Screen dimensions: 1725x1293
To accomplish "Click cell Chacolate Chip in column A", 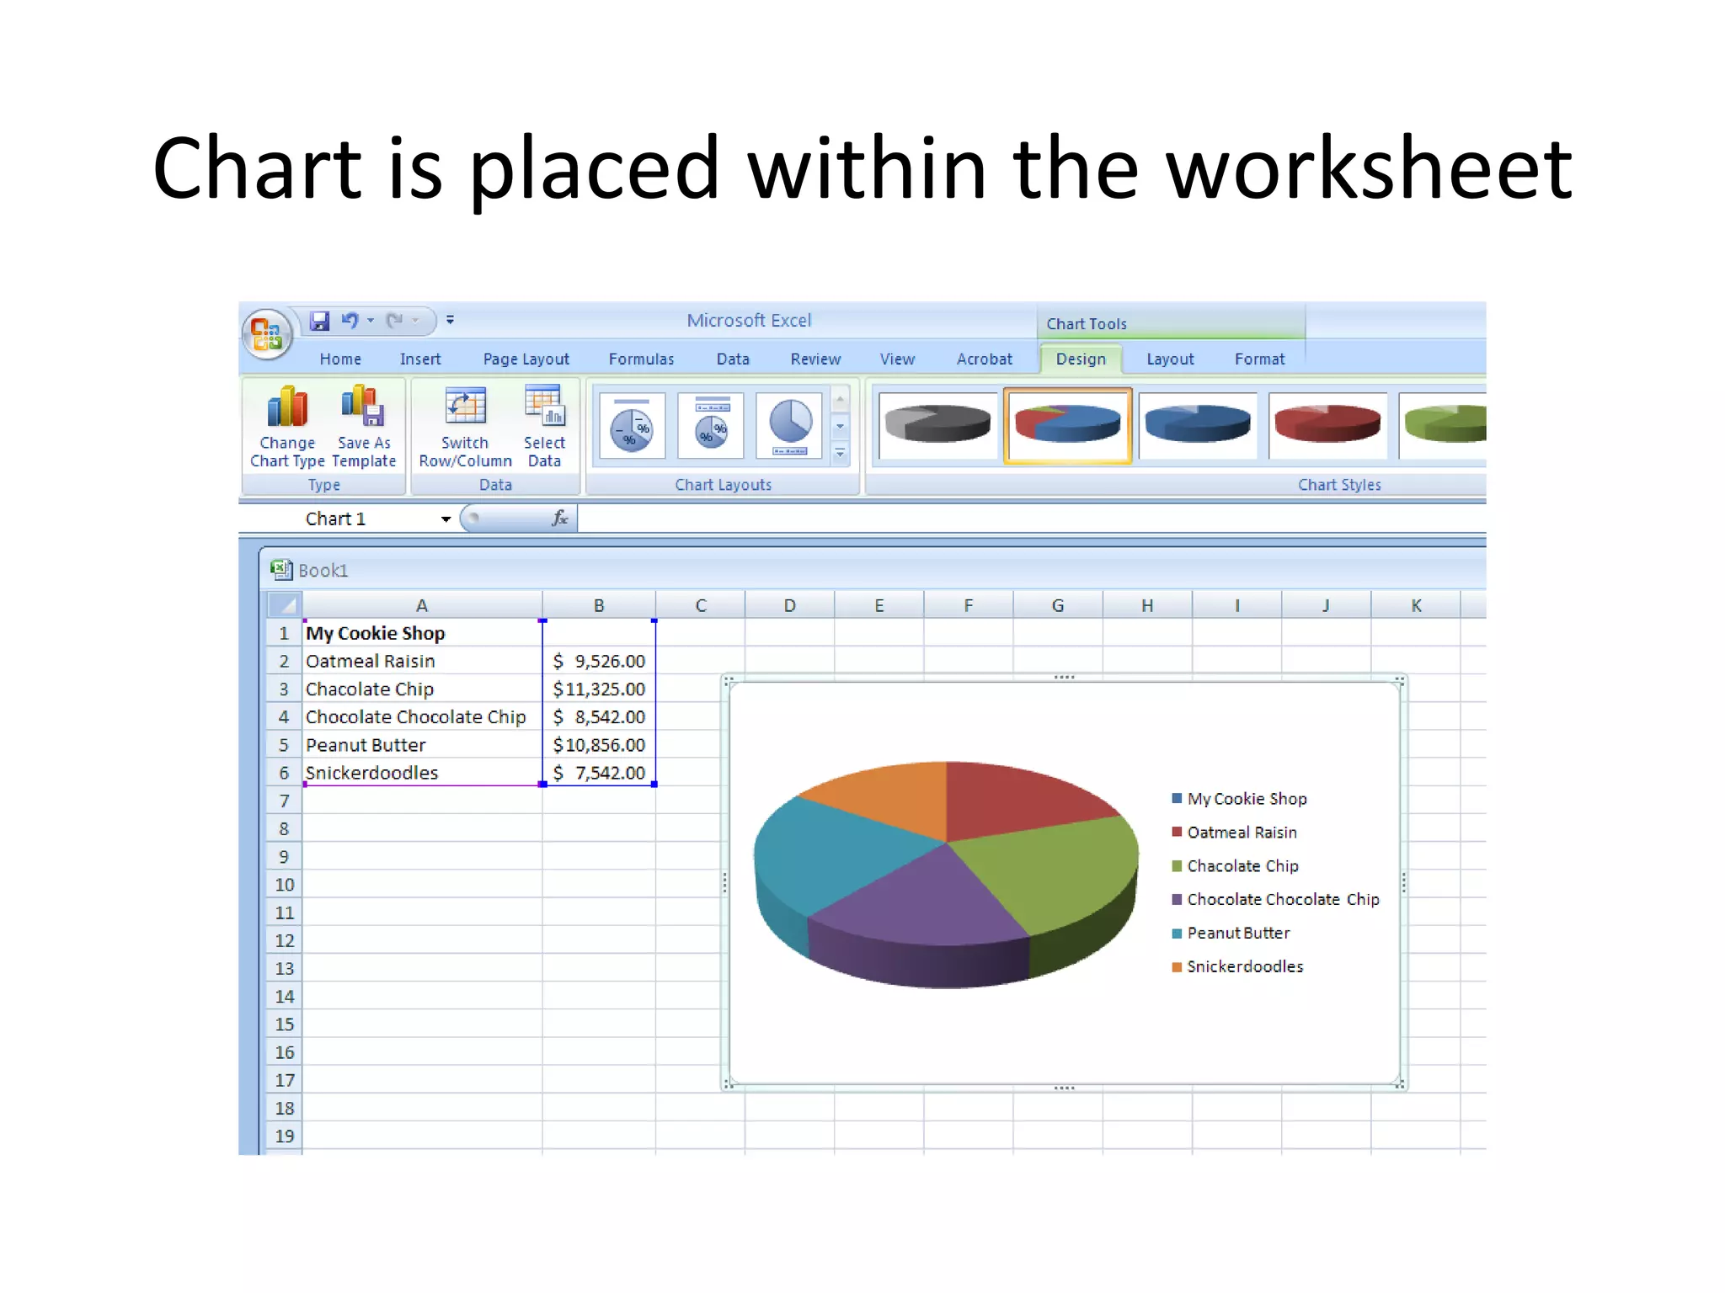I will click(x=422, y=689).
